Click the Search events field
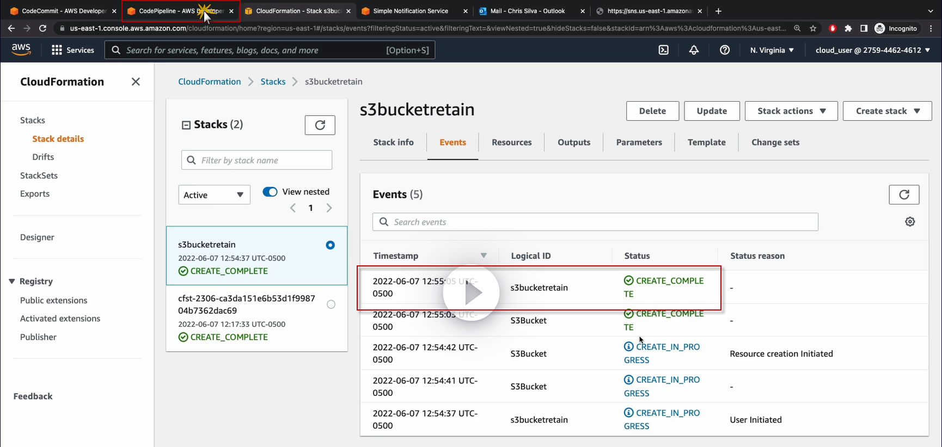This screenshot has height=447, width=942. 595,222
